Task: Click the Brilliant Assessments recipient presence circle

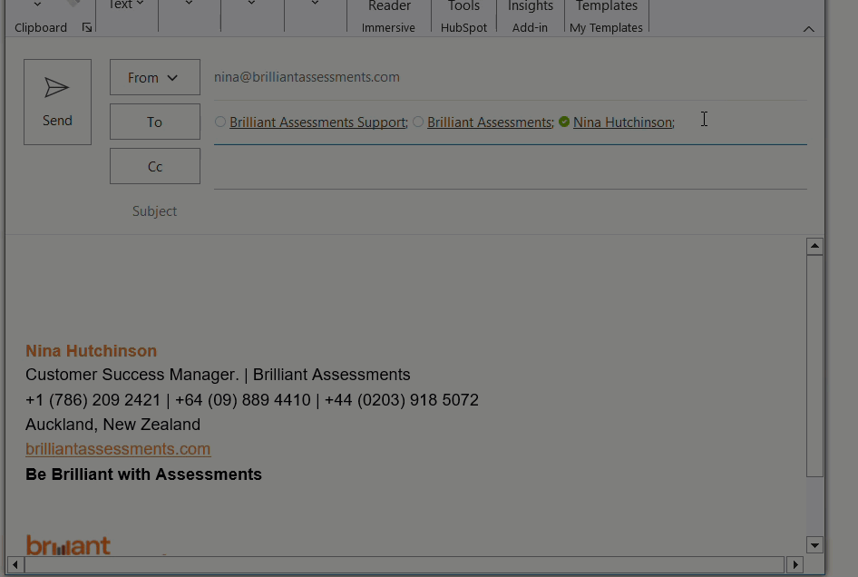Action: click(x=418, y=122)
